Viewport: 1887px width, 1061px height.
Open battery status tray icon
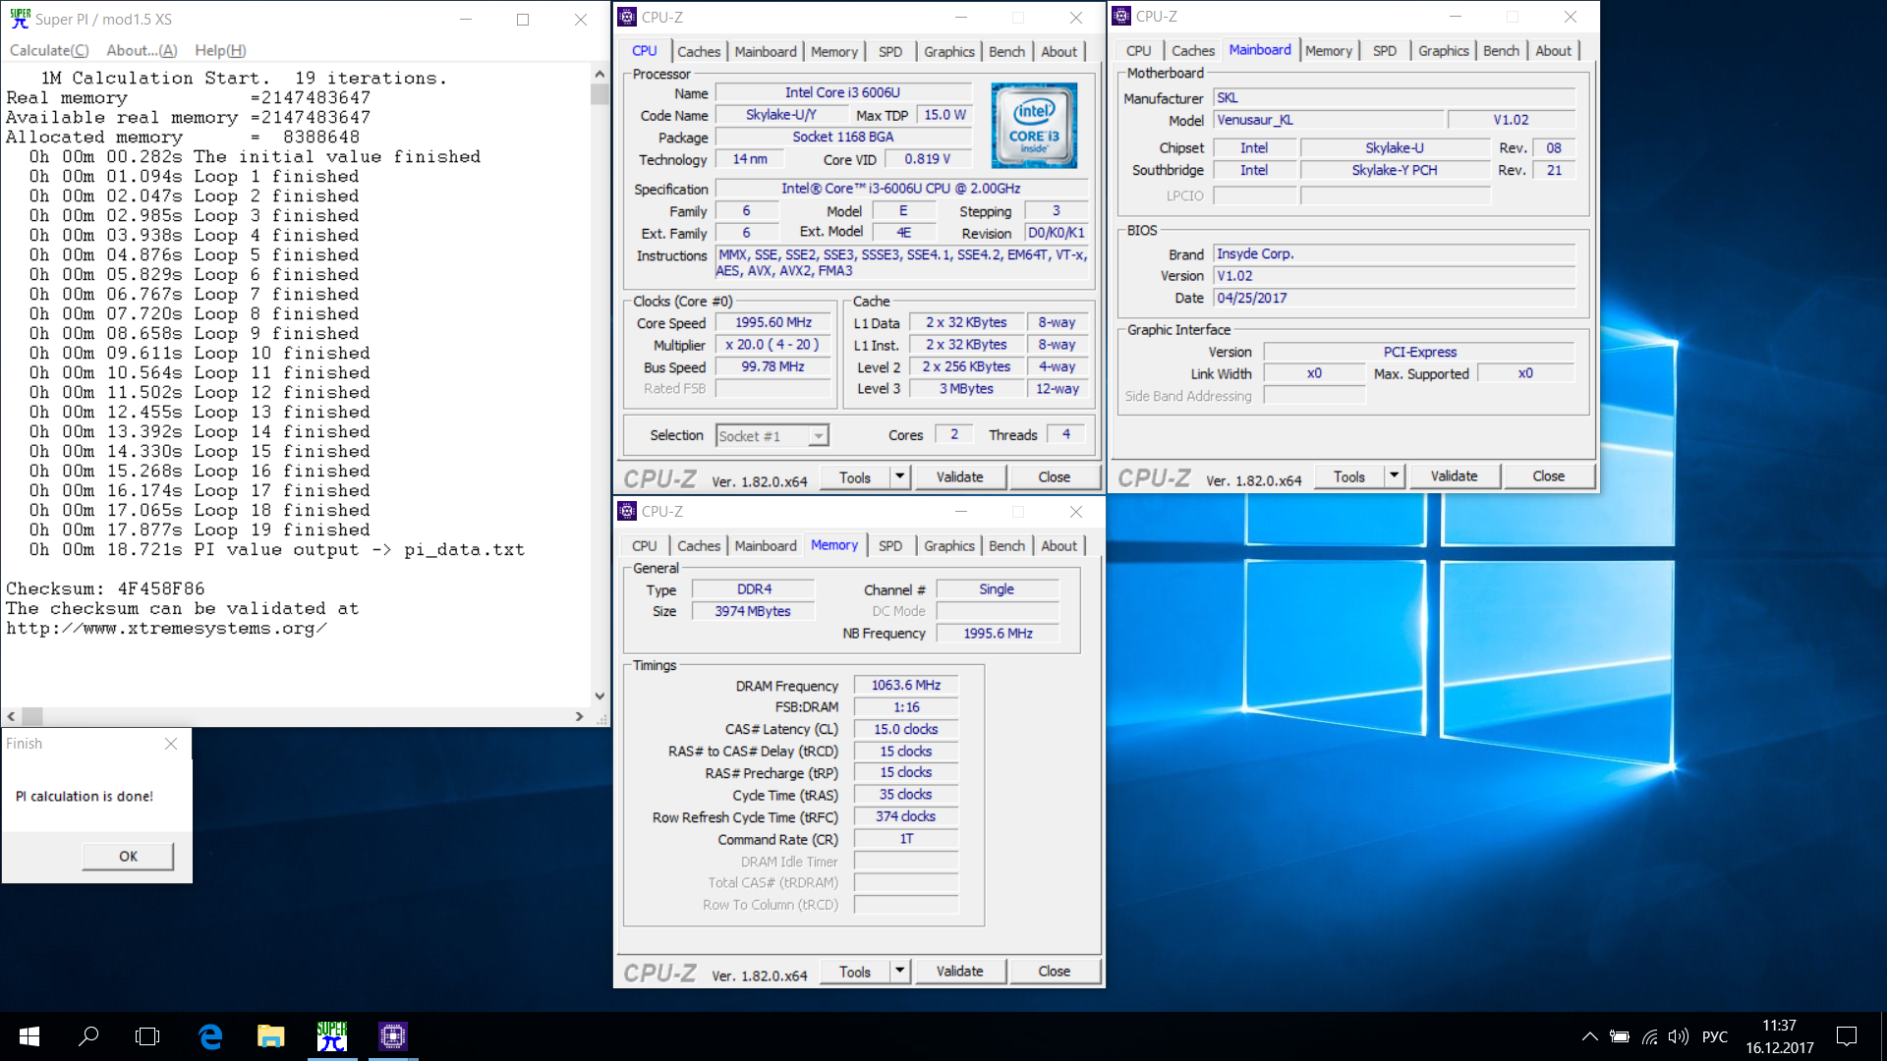tap(1620, 1036)
